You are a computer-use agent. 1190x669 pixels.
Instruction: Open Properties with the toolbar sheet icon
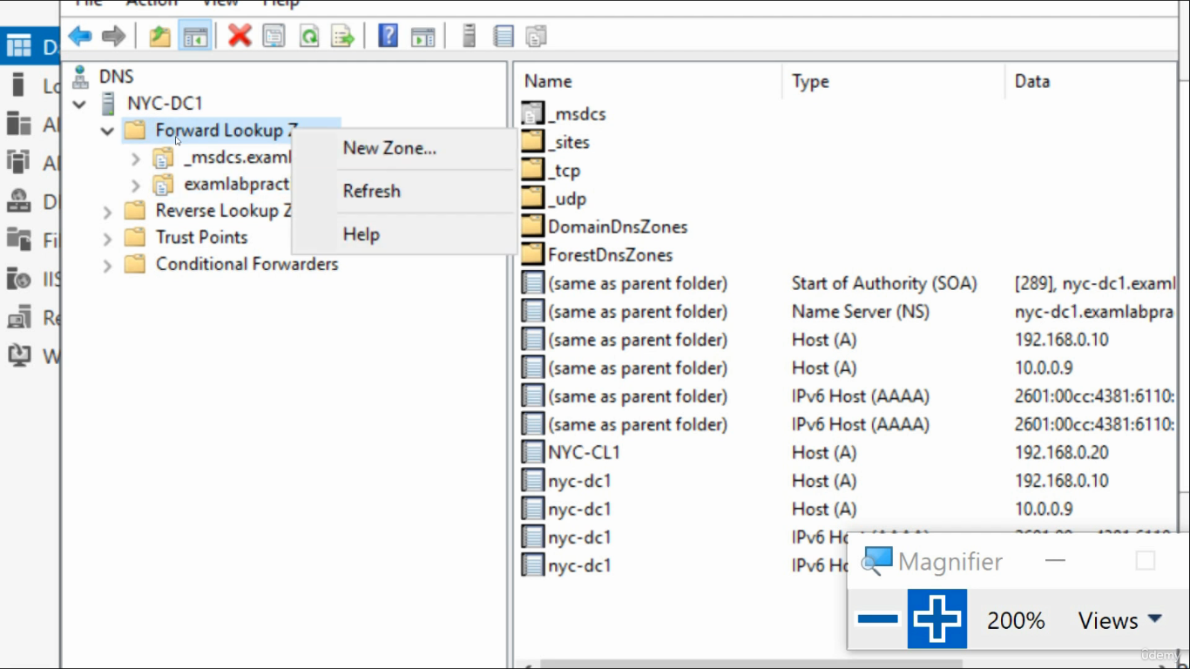tap(274, 37)
